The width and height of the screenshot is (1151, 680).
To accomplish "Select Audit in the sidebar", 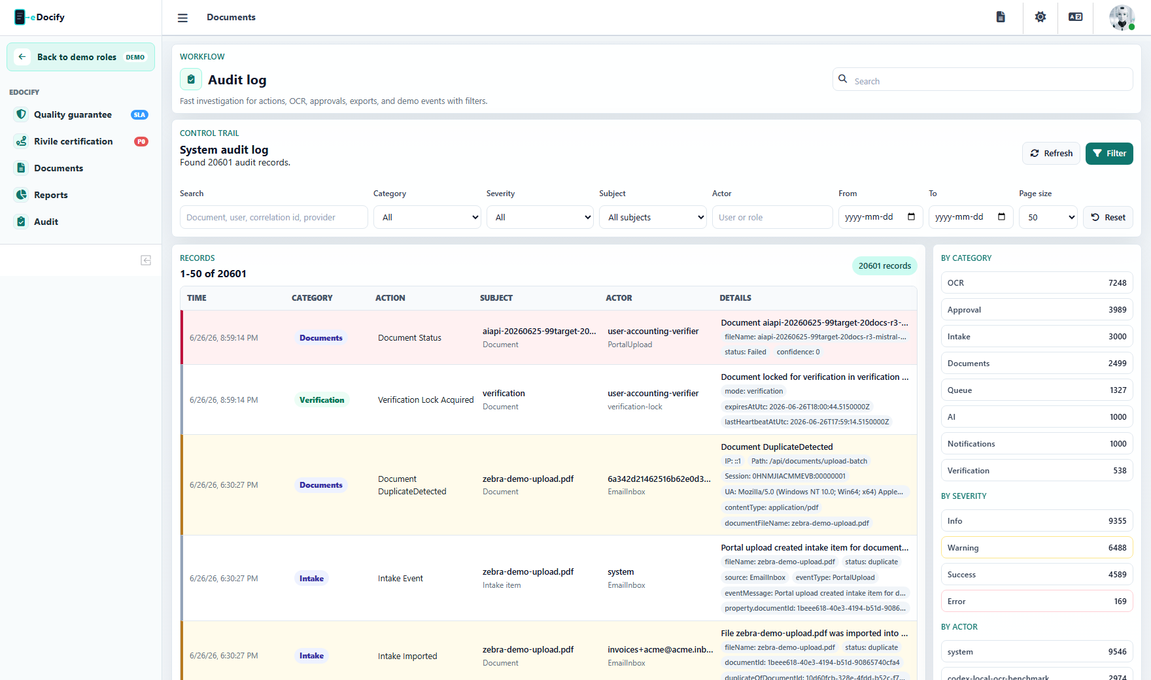I will coord(81,222).
